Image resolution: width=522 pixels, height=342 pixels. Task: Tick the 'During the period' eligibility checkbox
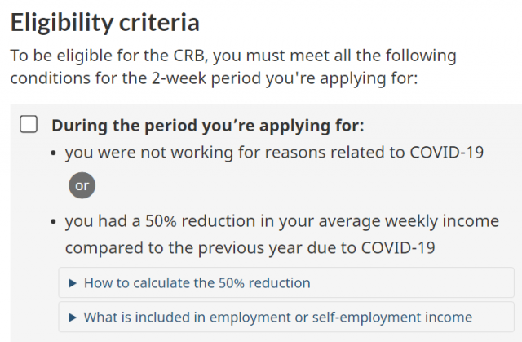click(29, 124)
